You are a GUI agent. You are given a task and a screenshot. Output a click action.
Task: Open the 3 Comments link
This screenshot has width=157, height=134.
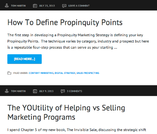coord(75,91)
